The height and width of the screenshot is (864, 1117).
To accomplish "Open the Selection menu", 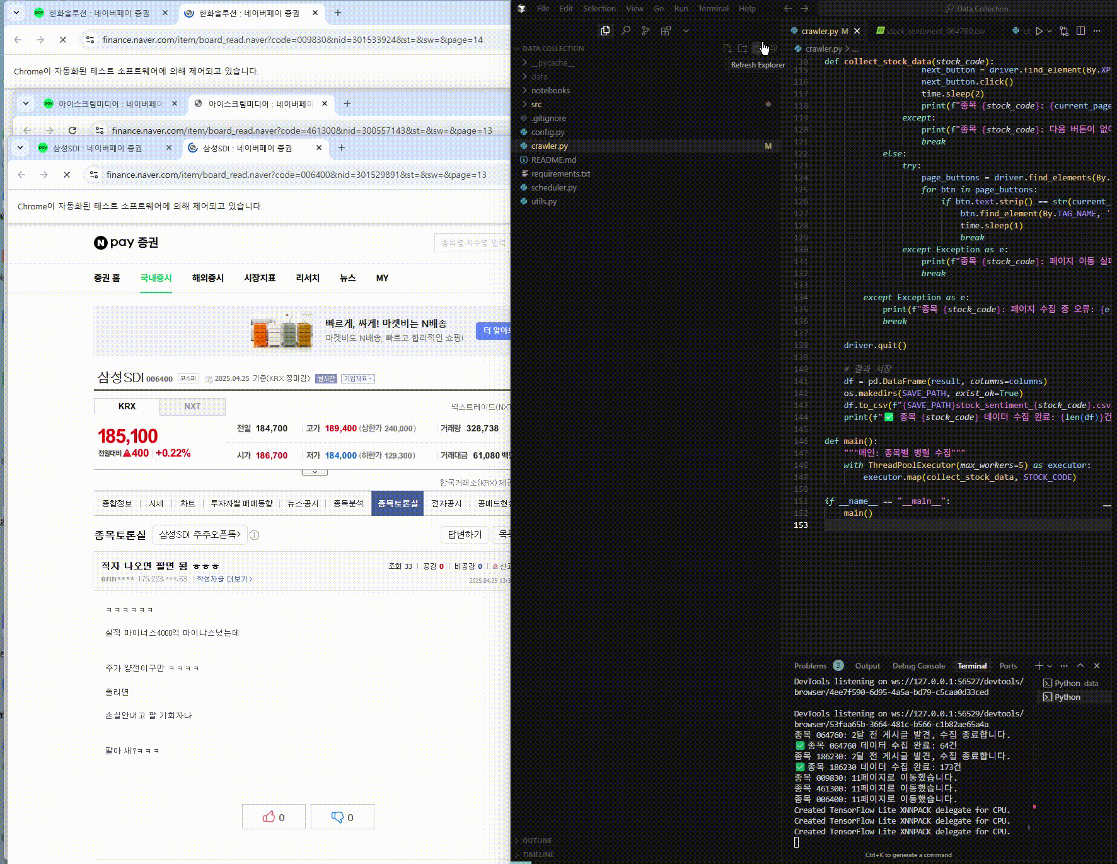I will (599, 8).
